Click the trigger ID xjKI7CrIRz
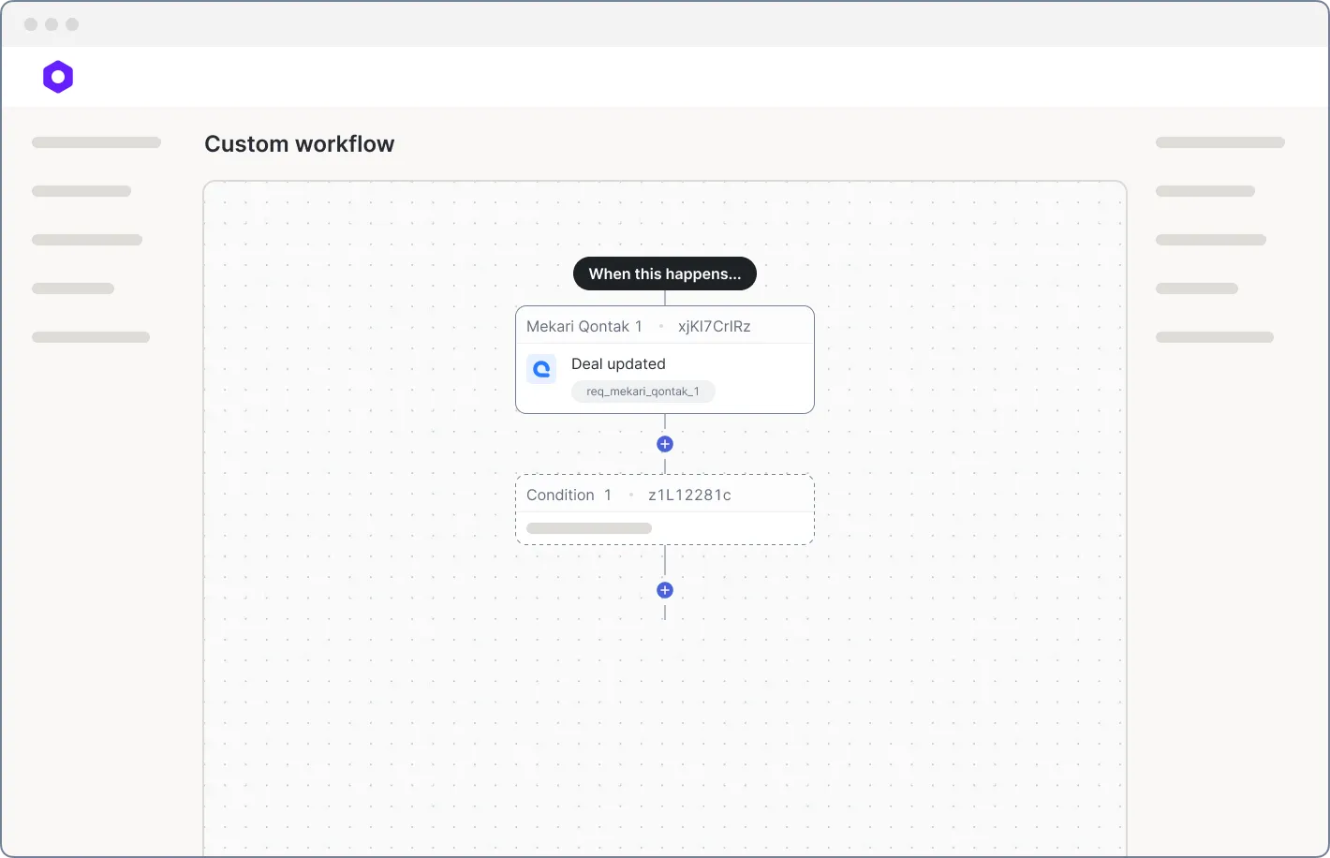The height and width of the screenshot is (858, 1330). point(715,326)
